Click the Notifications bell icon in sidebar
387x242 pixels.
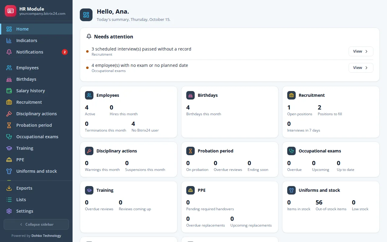click(9, 52)
